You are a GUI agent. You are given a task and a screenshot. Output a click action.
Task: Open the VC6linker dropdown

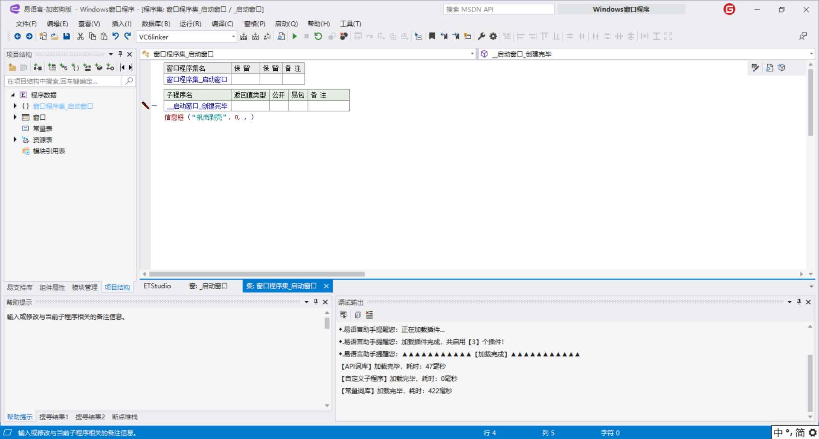[x=233, y=37]
